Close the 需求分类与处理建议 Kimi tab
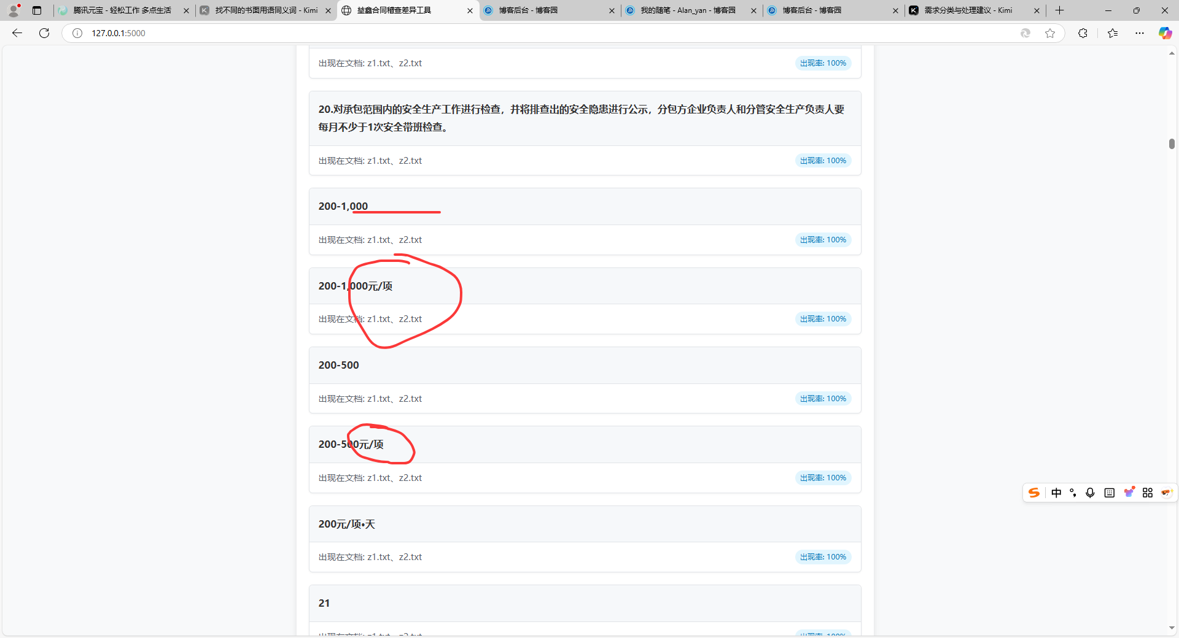1179x638 pixels. pos(1037,10)
